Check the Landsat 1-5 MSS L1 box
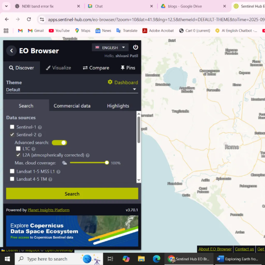Viewport: 265px width, 265px height. coord(12,171)
